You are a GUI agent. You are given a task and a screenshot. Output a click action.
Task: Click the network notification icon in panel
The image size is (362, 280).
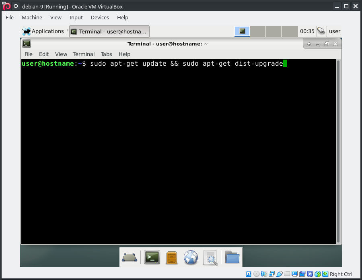[x=321, y=31]
